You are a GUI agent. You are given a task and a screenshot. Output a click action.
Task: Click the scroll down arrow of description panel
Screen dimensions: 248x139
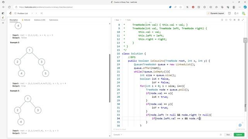[110, 136]
